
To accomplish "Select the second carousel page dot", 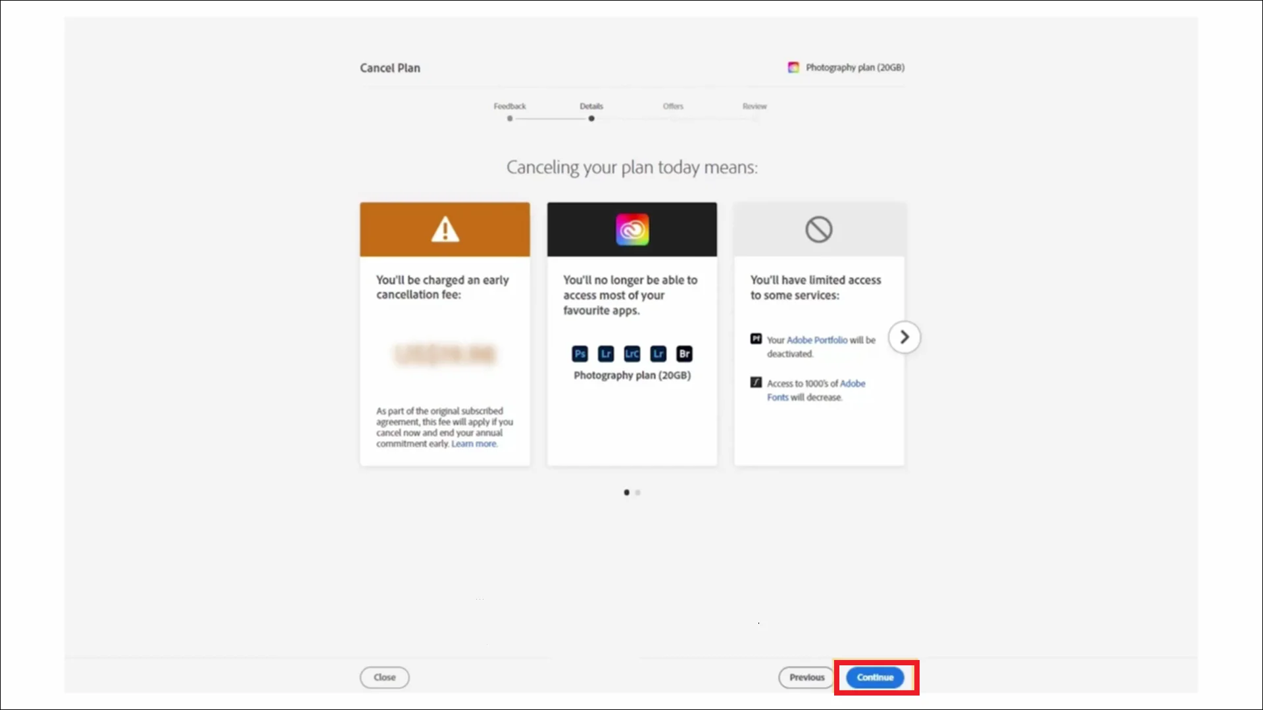I will pos(637,492).
